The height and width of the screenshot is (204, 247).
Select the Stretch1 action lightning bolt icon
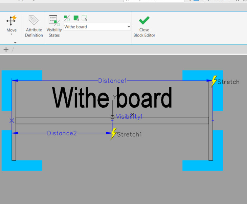[114, 134]
